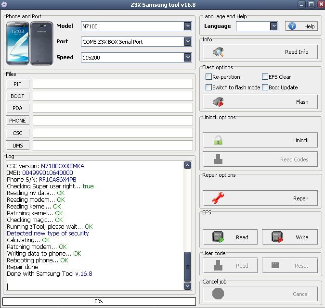Open the Speed dropdown showing 115200
325x308 pixels.
pyautogui.click(x=188, y=58)
